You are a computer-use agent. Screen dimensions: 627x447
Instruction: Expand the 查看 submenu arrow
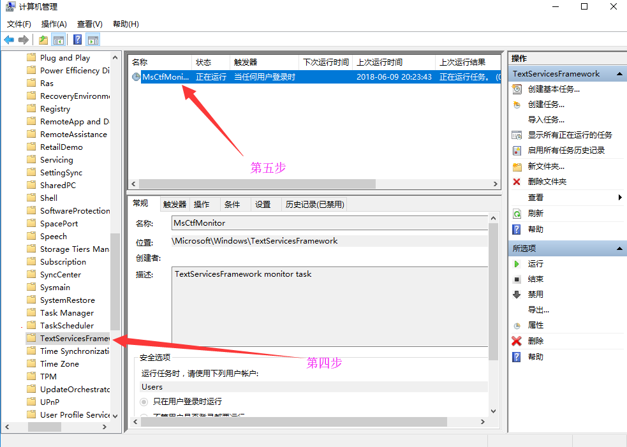[x=620, y=198]
